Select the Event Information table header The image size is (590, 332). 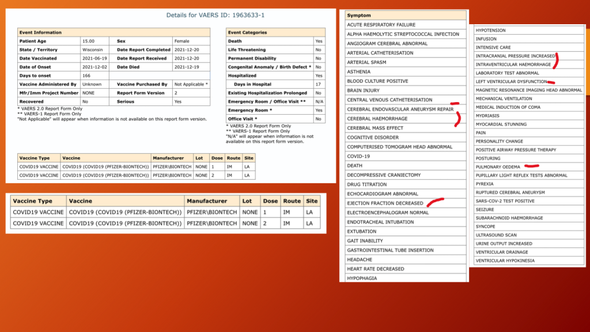(x=40, y=32)
